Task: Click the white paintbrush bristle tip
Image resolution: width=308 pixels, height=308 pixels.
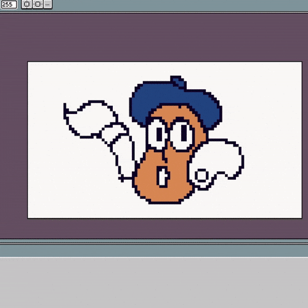Action: 88,118
